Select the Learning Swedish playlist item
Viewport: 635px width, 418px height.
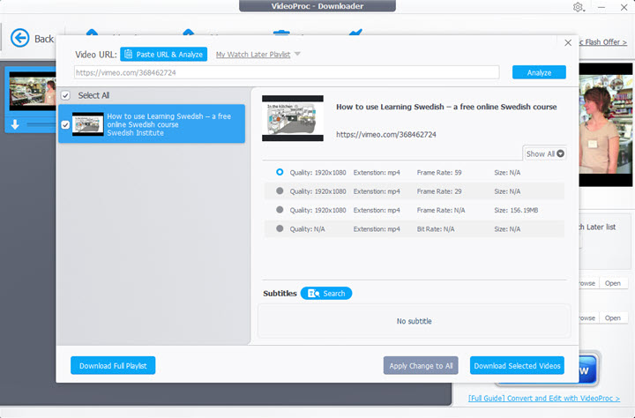(x=152, y=124)
